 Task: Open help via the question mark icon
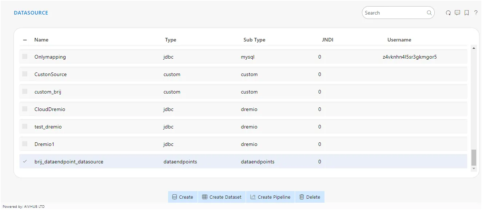coord(476,13)
